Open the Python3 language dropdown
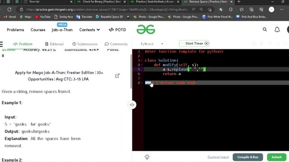Screen dimensions: 289x162 pos(152,44)
